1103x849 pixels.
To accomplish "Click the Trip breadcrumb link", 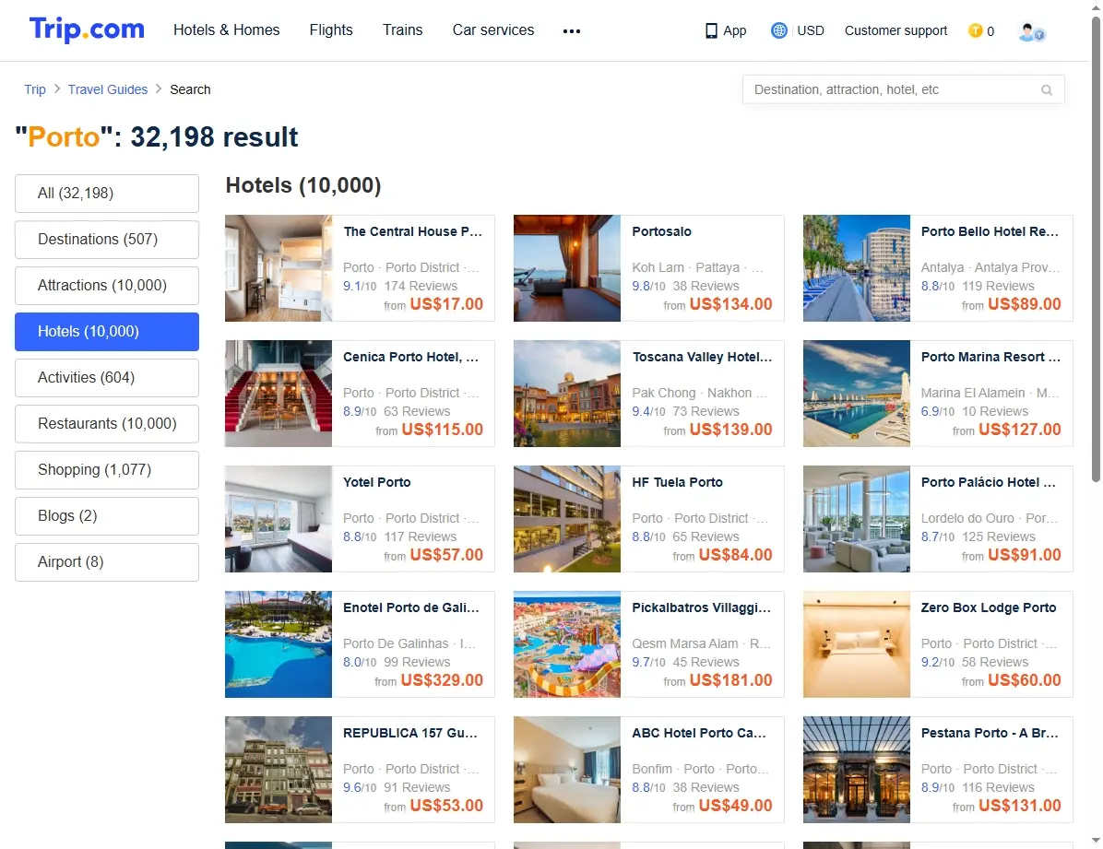I will click(x=34, y=89).
